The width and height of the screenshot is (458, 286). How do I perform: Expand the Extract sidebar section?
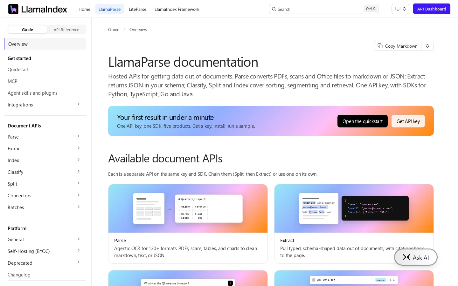[x=79, y=148]
